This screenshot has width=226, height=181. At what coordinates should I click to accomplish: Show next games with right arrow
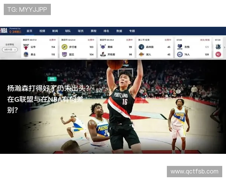click(x=224, y=48)
